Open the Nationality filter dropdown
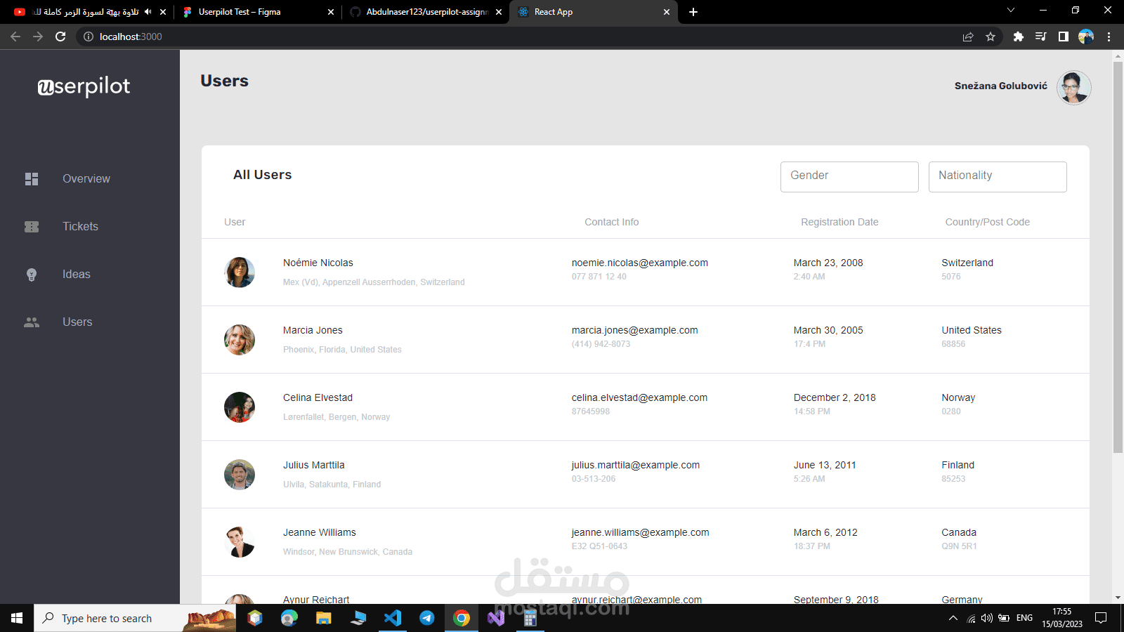 pos(998,176)
